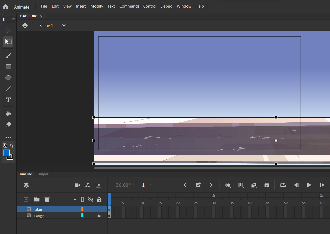Pick the Oval tool
The width and height of the screenshot is (330, 234).
8,78
